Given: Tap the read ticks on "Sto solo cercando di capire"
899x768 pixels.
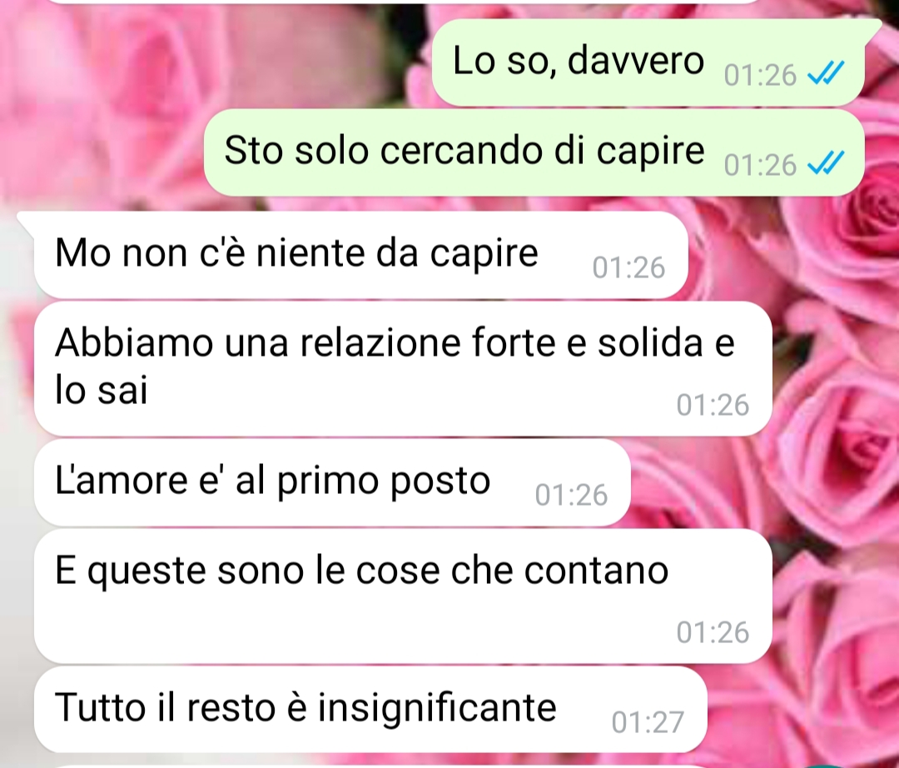Looking at the screenshot, I should pos(826,163).
